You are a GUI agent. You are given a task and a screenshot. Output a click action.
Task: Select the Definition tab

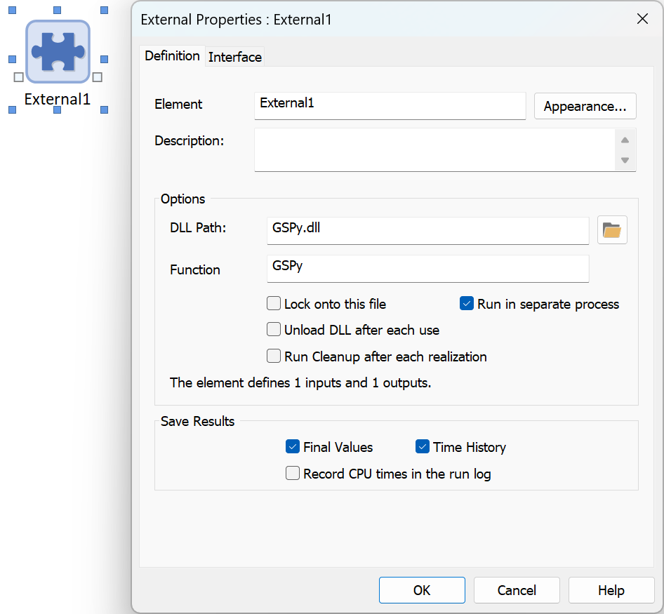tap(172, 55)
